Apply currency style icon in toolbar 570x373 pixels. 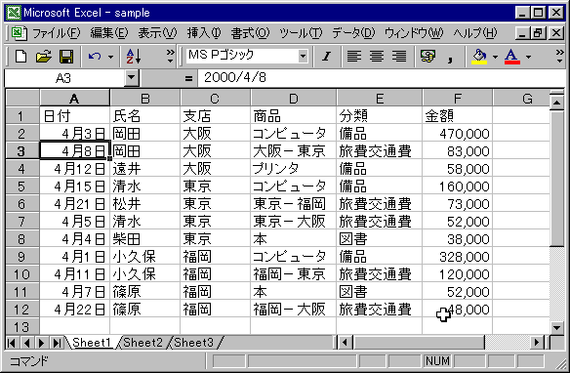427,57
